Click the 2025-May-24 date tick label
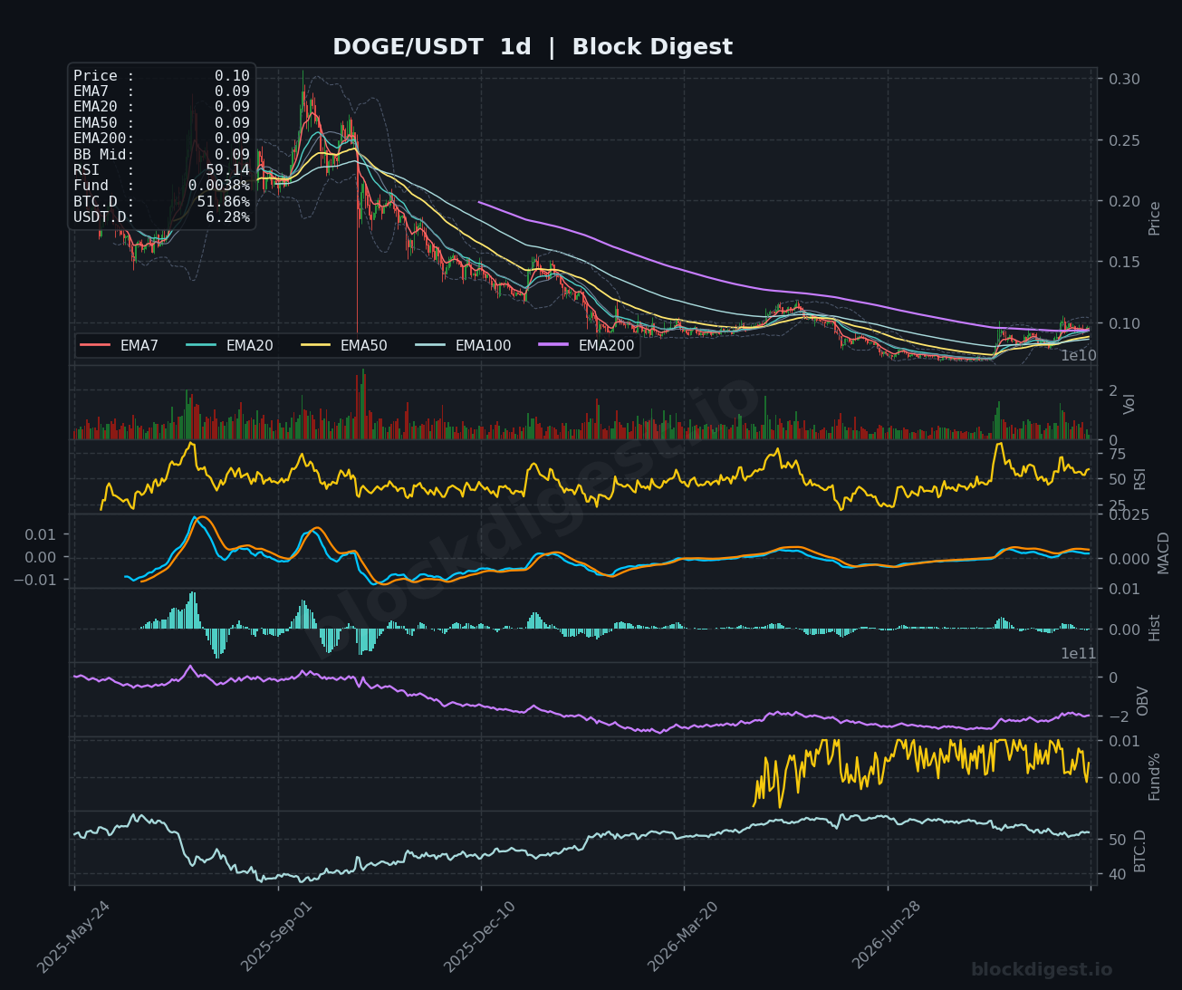Image resolution: width=1182 pixels, height=990 pixels. click(74, 937)
